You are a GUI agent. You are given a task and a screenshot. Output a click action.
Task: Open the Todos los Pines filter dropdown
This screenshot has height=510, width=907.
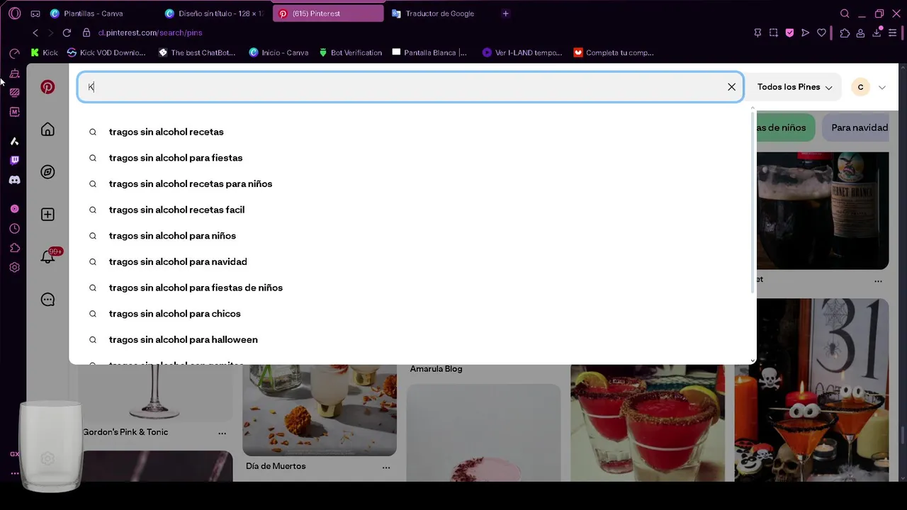[794, 87]
